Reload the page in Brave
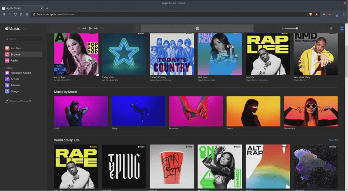This screenshot has width=348, height=191. tap(15, 14)
